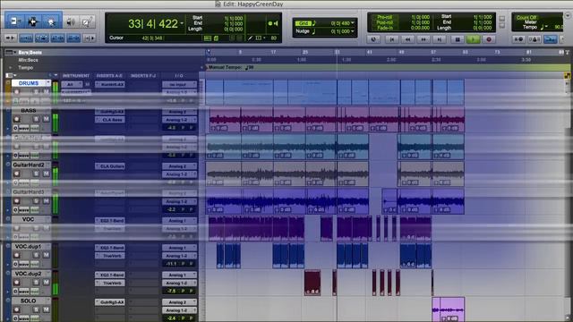573x322 pixels.
Task: Solo the BASS track
Action: (36, 119)
